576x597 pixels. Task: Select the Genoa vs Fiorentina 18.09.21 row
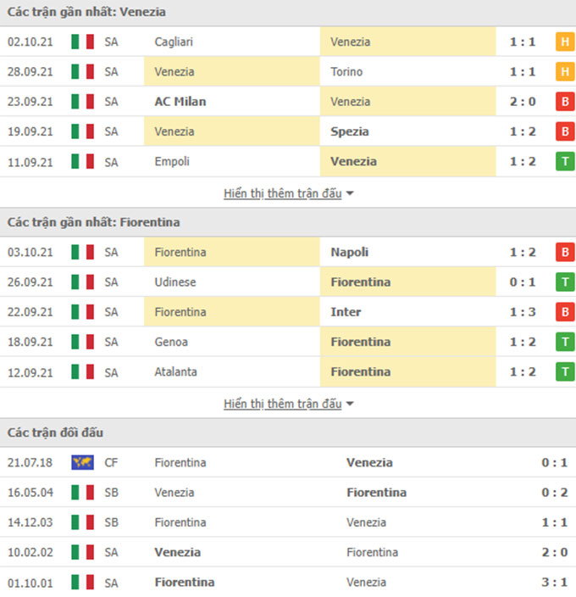[x=288, y=342]
